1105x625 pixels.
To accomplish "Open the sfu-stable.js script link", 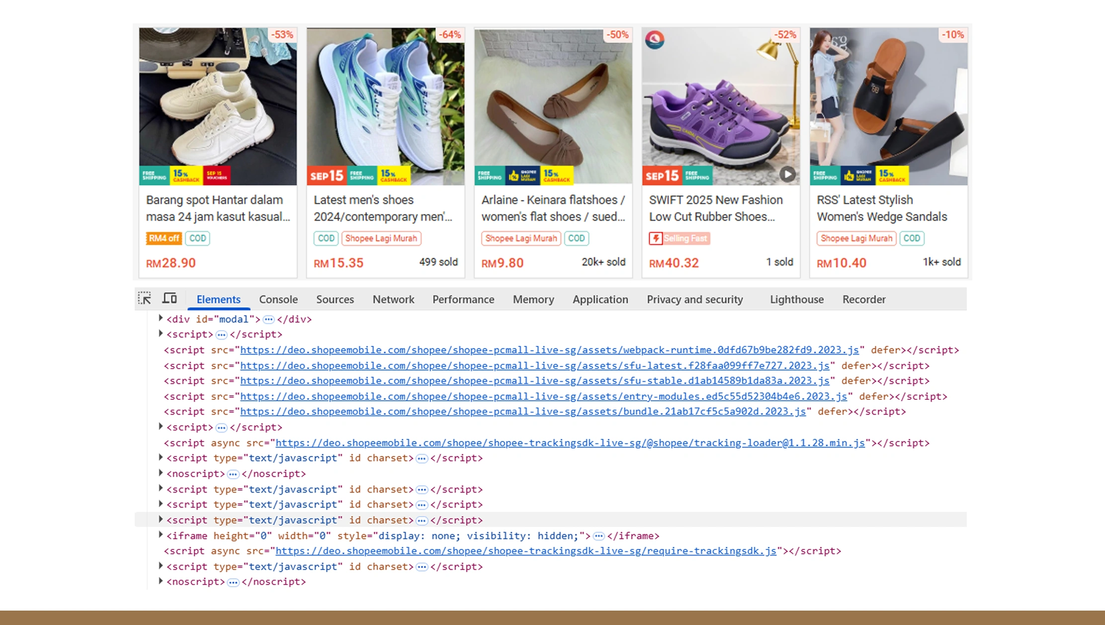I will click(535, 381).
